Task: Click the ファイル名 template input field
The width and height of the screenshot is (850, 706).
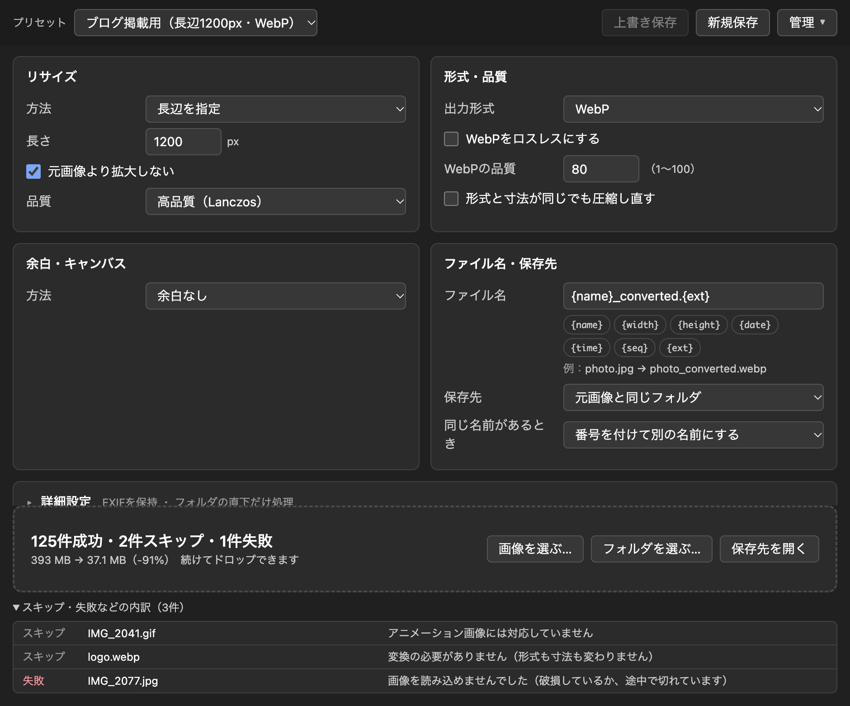Action: pyautogui.click(x=693, y=296)
